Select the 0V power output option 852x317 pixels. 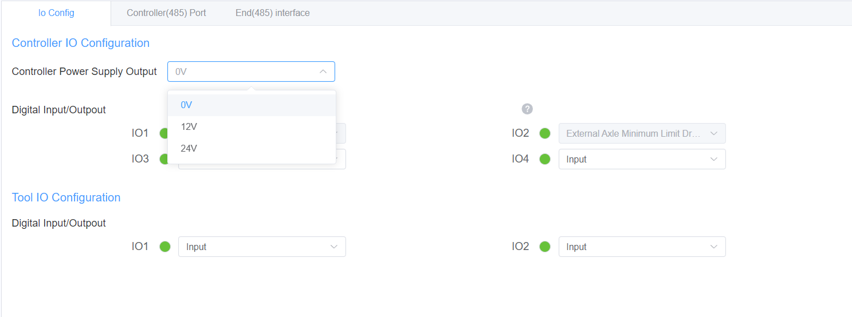coord(187,105)
